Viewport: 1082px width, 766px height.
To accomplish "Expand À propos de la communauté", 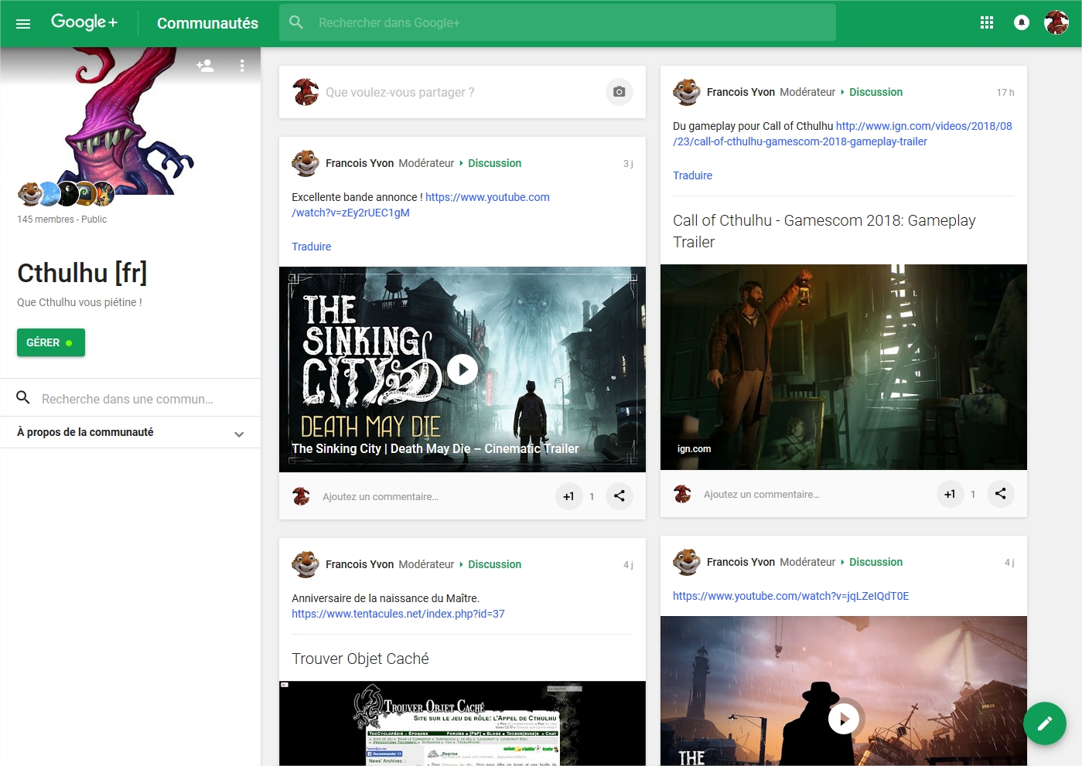I will (130, 433).
